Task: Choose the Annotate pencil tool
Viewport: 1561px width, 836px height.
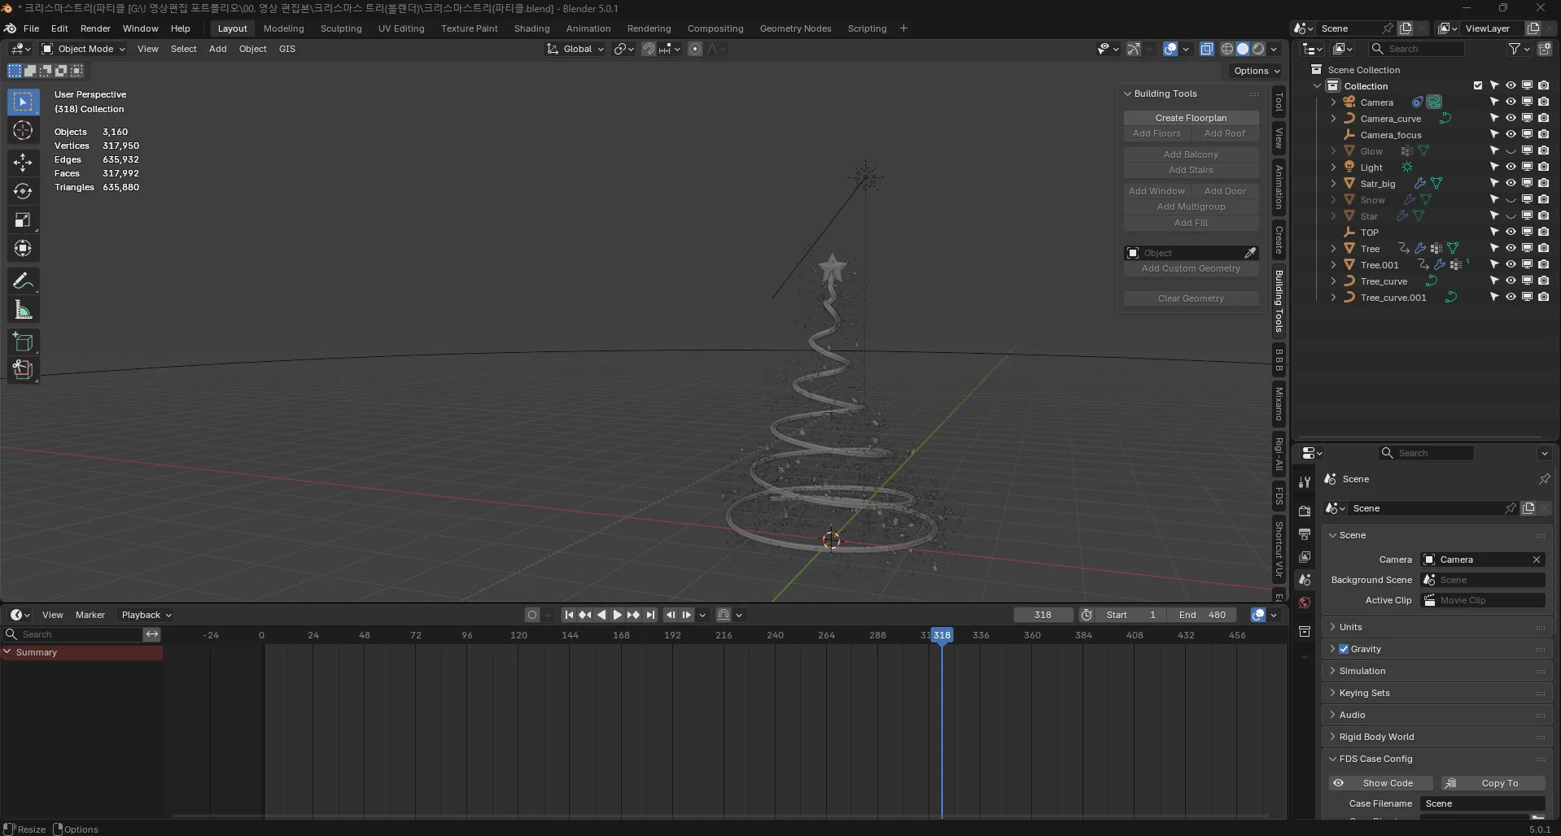Action: (23, 281)
